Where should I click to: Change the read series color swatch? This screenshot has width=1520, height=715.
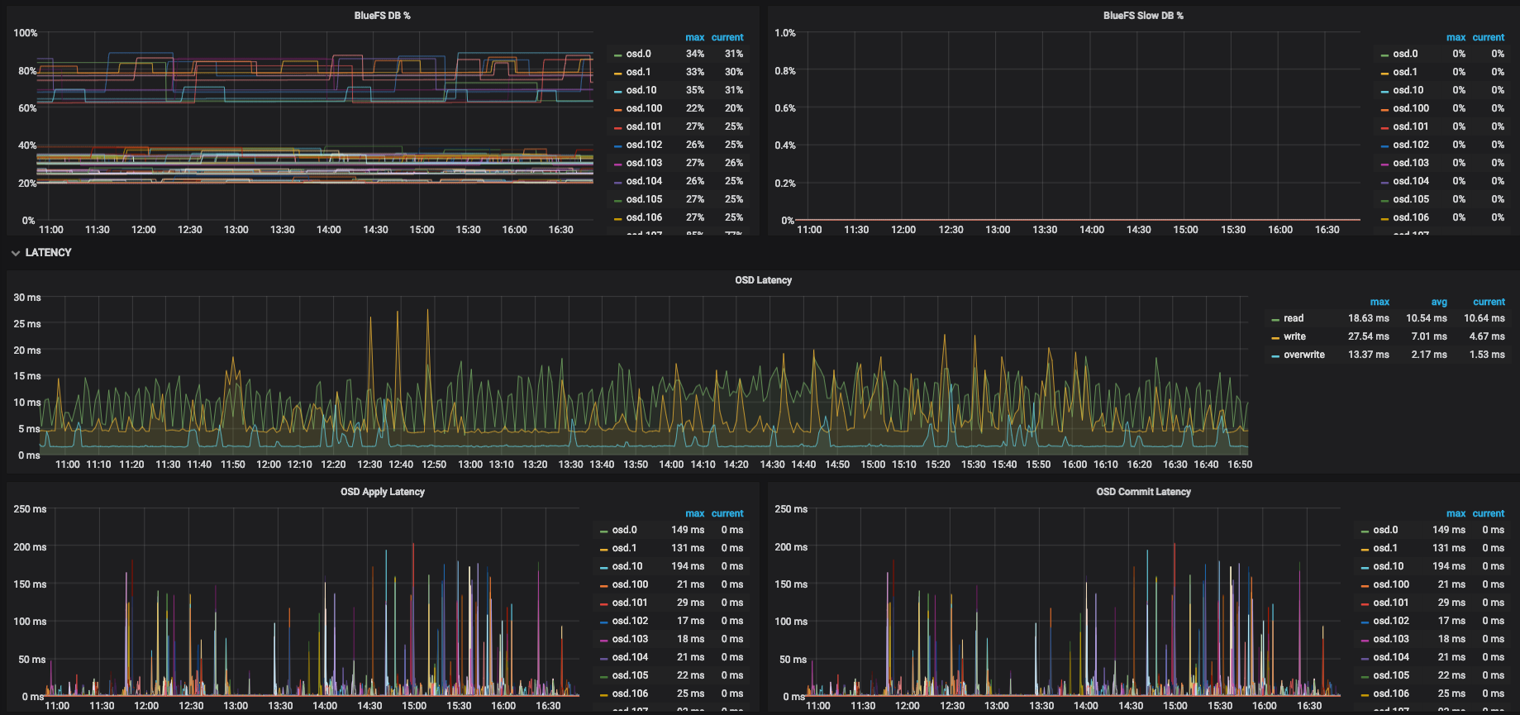coord(1275,319)
